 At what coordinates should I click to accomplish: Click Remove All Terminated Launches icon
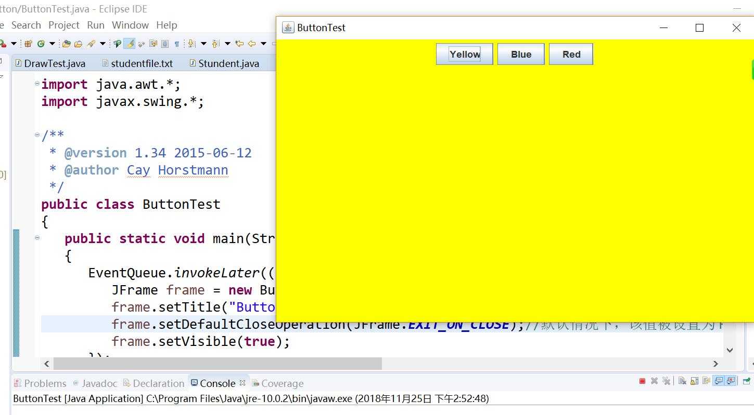[666, 381]
